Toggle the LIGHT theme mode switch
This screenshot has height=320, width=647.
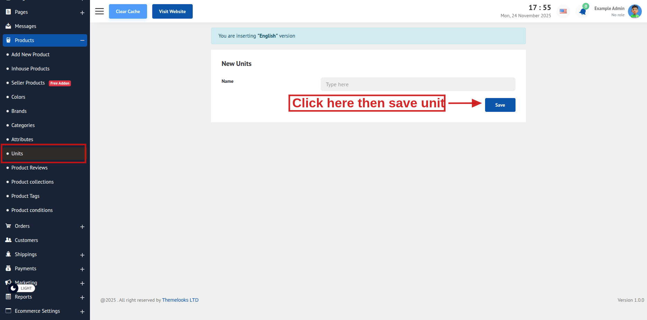tap(21, 288)
